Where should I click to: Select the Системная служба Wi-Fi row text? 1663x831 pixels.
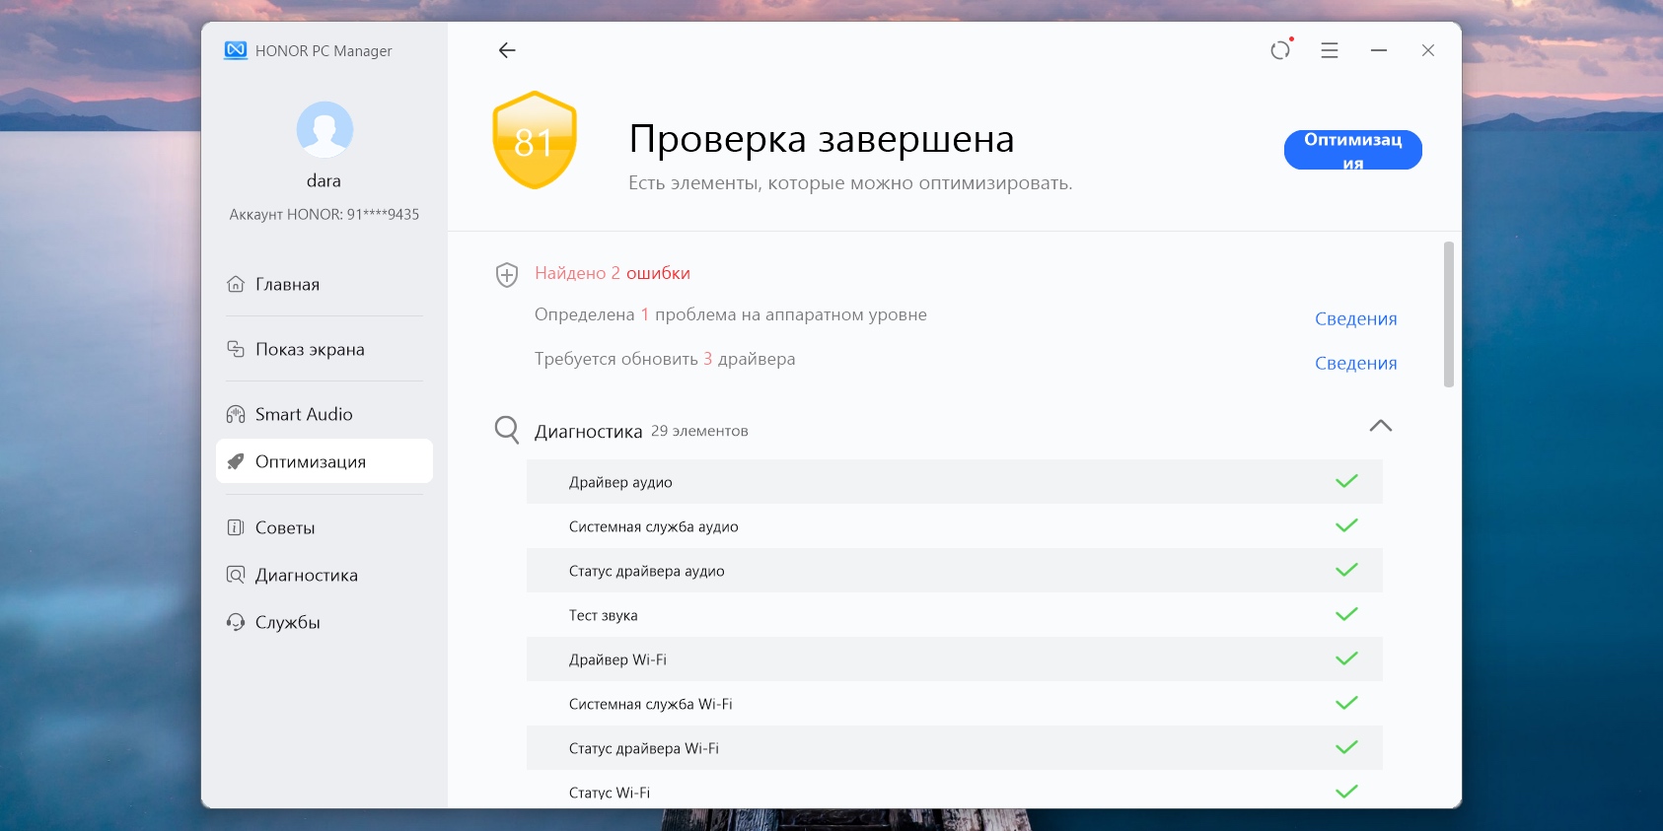[x=651, y=704]
